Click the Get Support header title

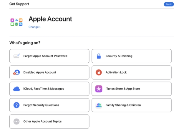coord(19,4)
